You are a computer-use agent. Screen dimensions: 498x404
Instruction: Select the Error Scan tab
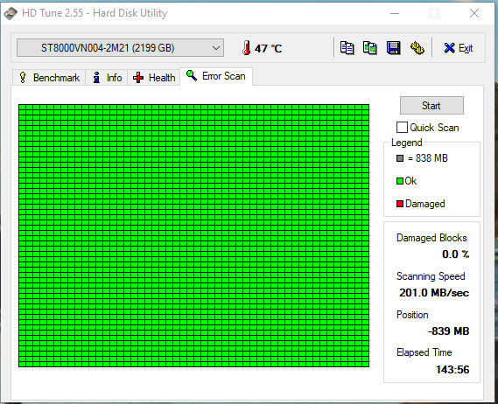tap(216, 76)
